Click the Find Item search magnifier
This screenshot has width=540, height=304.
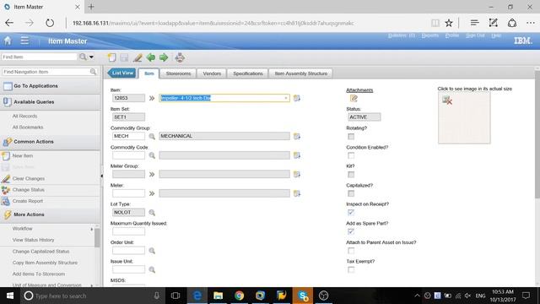(x=83, y=57)
